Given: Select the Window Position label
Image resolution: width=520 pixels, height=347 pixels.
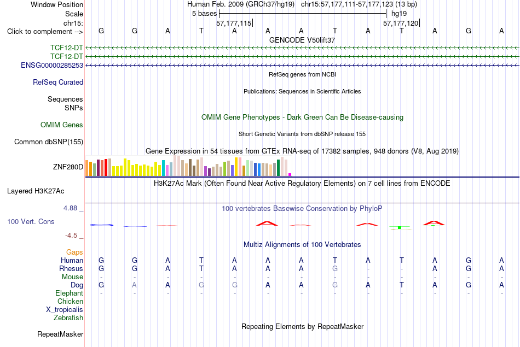Looking at the screenshot, I should coord(57,4).
